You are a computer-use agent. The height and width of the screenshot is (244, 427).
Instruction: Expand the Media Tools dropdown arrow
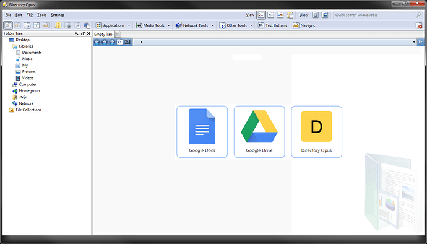[168, 25]
